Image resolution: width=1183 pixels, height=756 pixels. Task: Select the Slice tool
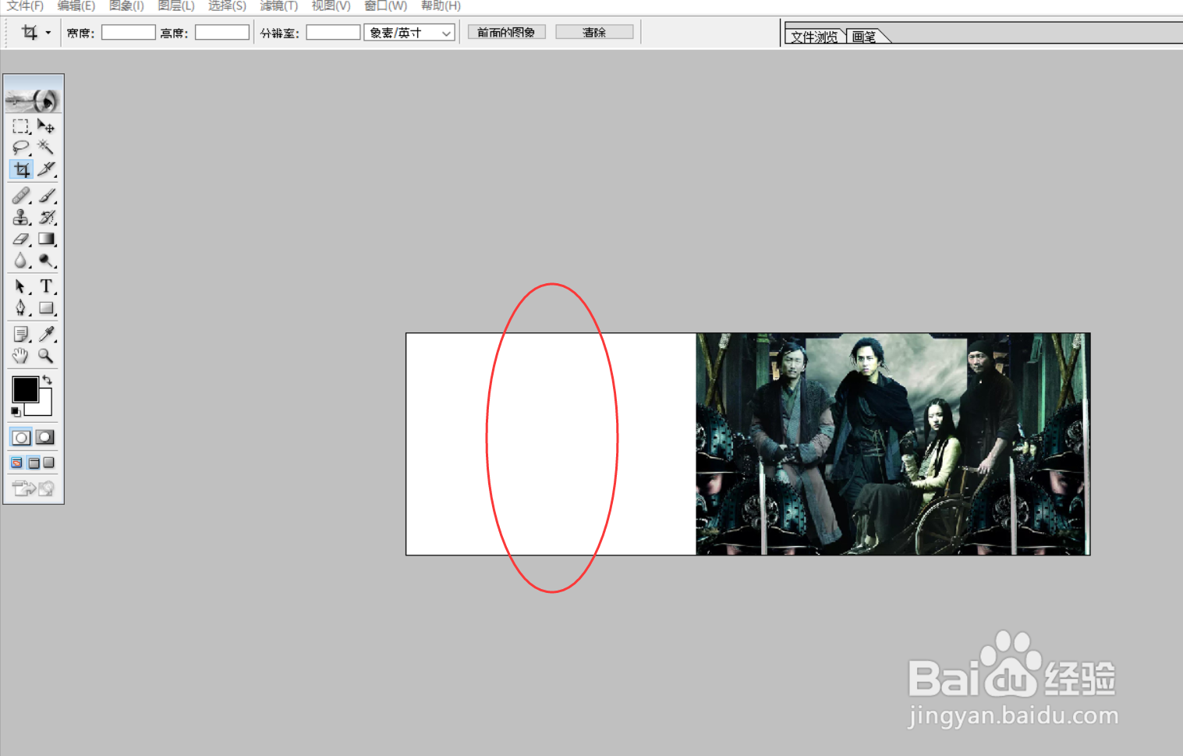click(x=46, y=169)
